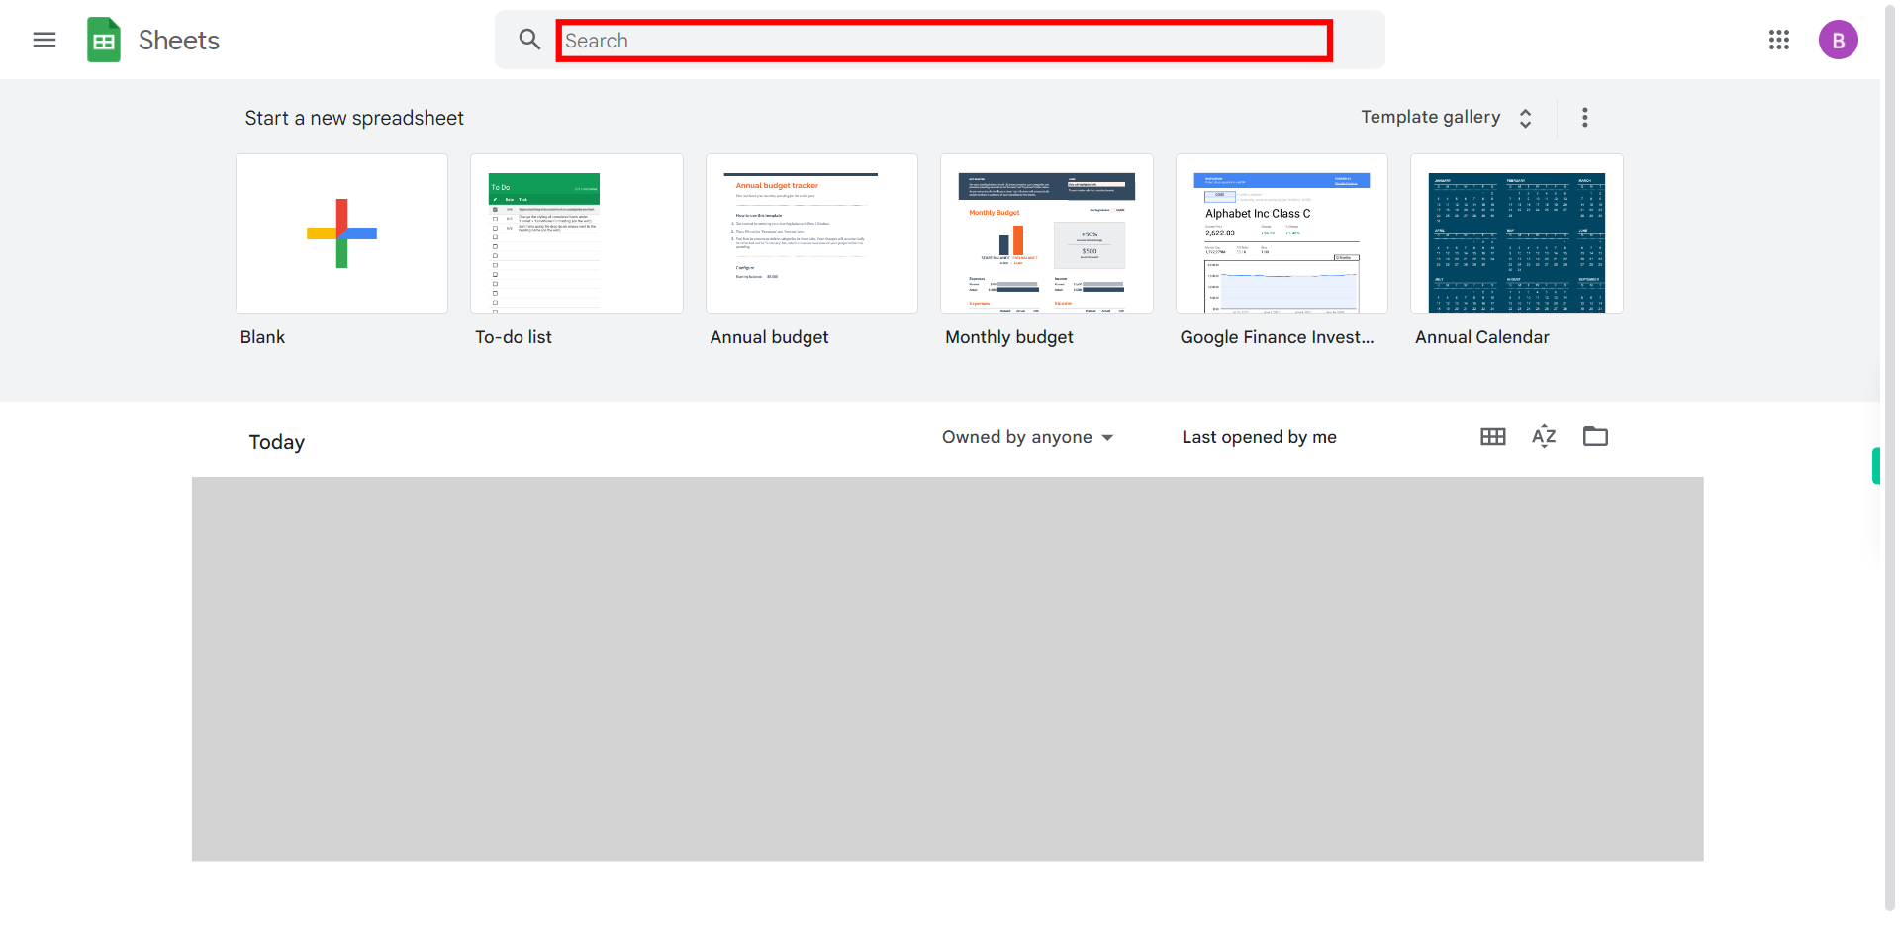Open the To-do list template thumbnail

tap(577, 233)
